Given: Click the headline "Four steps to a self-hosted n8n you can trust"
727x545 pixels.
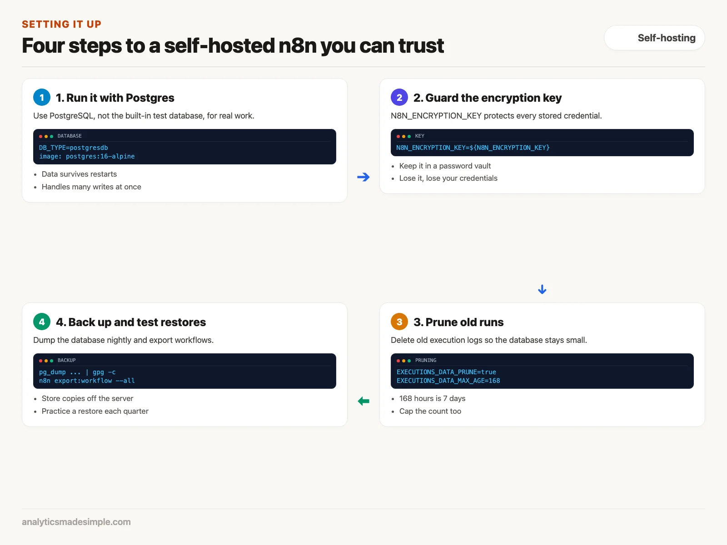Looking at the screenshot, I should click(x=233, y=46).
